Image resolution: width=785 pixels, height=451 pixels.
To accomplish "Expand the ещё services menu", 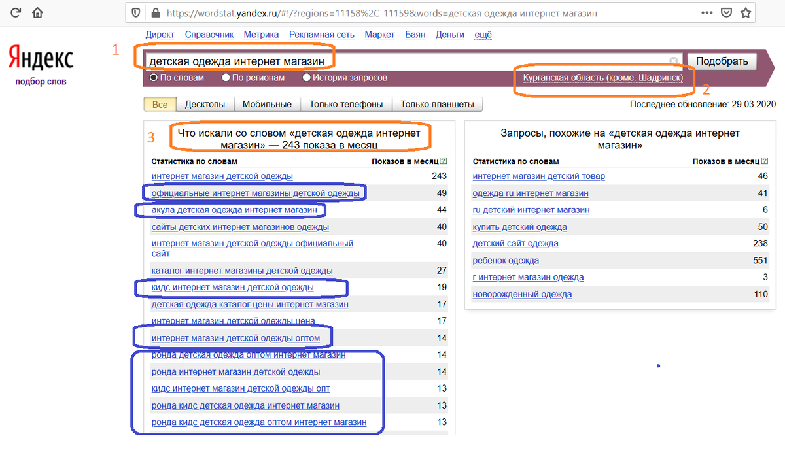I will 483,35.
